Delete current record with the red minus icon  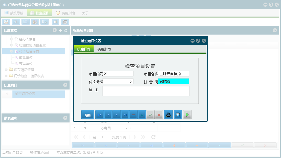[133, 115]
